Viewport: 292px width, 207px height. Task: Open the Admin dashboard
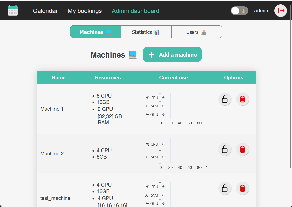pos(135,11)
